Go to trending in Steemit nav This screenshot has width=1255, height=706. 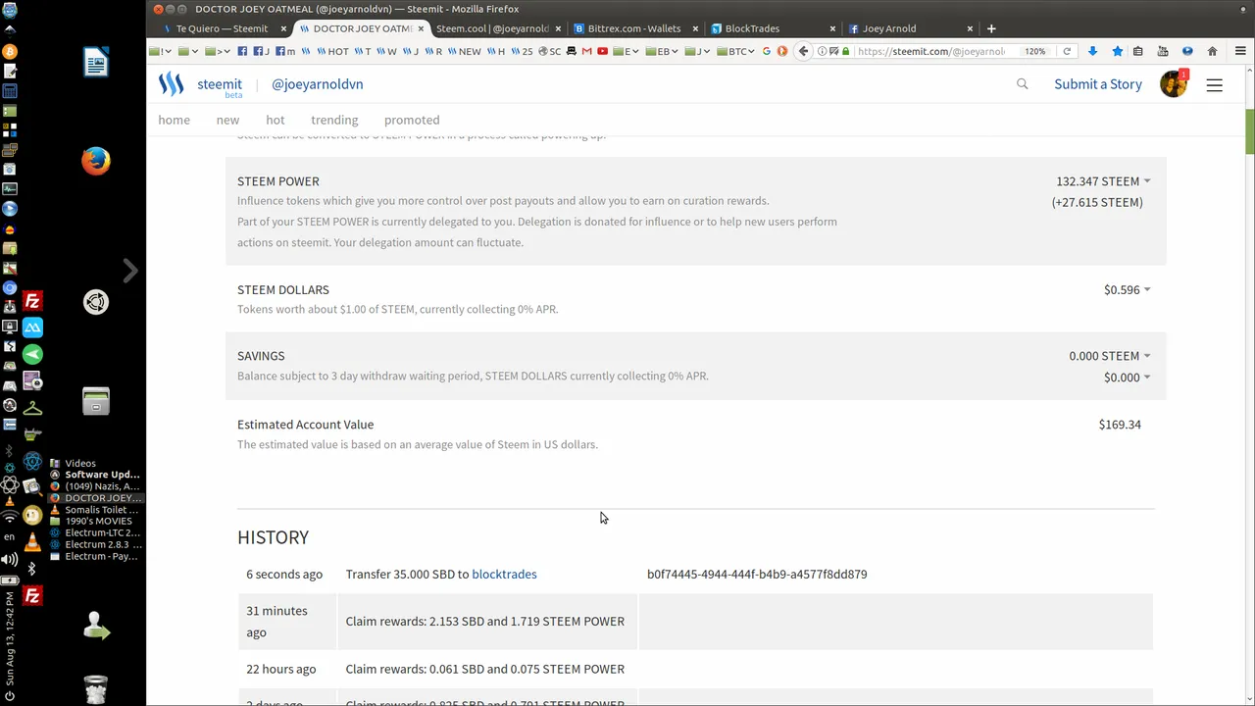(x=334, y=120)
